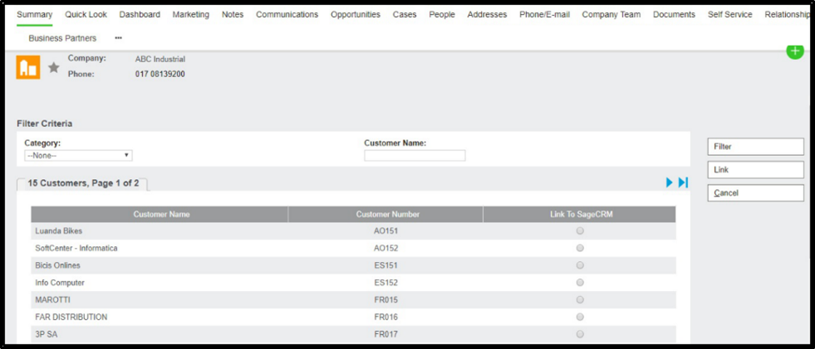815x349 pixels.
Task: Select link radio for MAROTTI
Action: pos(580,300)
